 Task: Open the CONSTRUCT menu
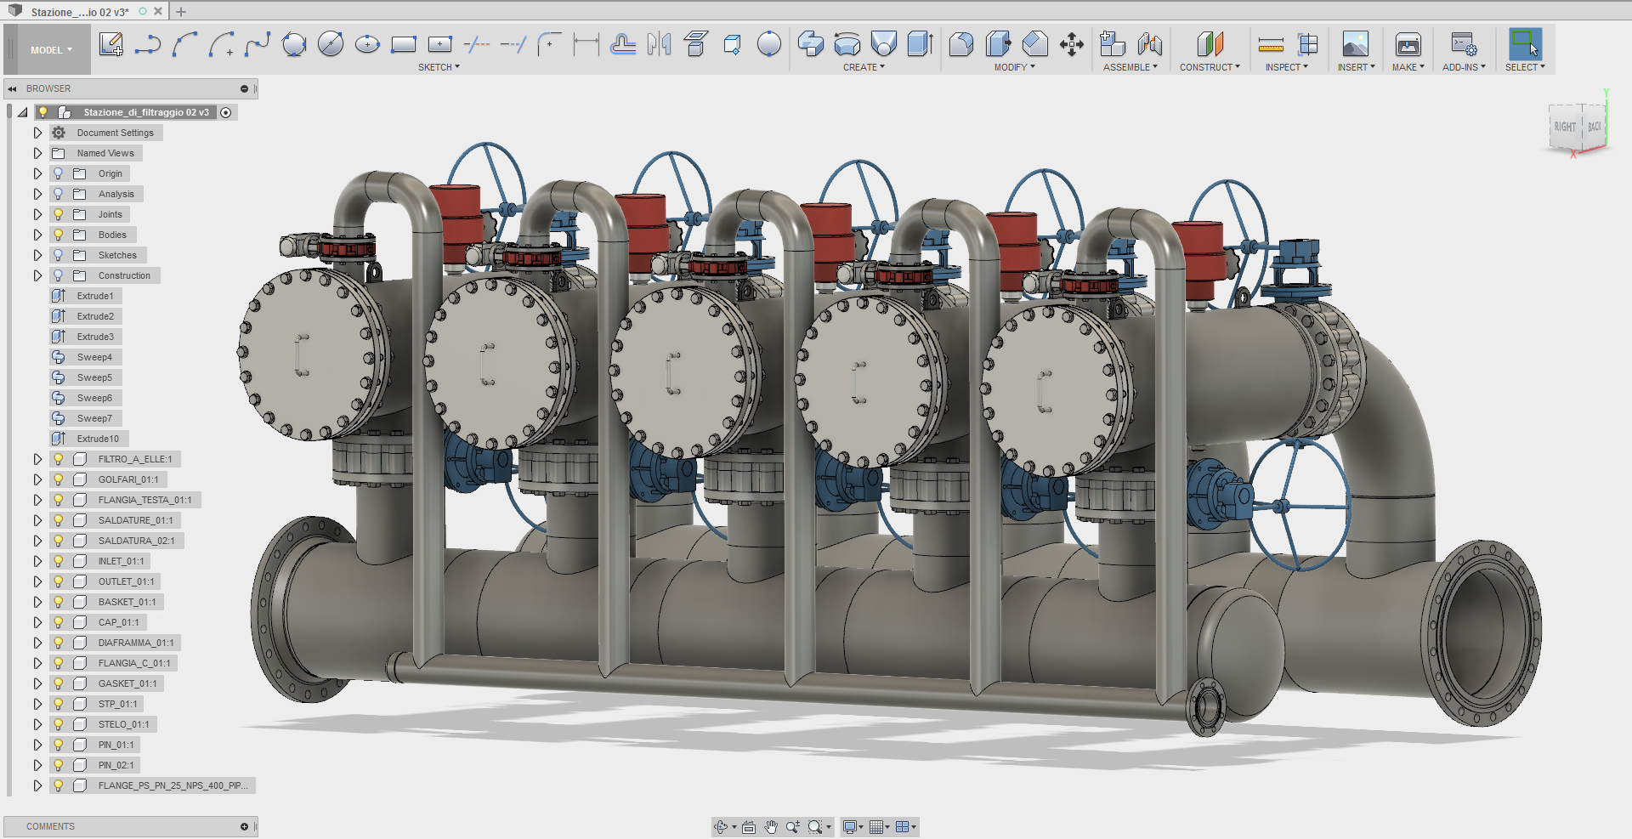click(x=1209, y=67)
